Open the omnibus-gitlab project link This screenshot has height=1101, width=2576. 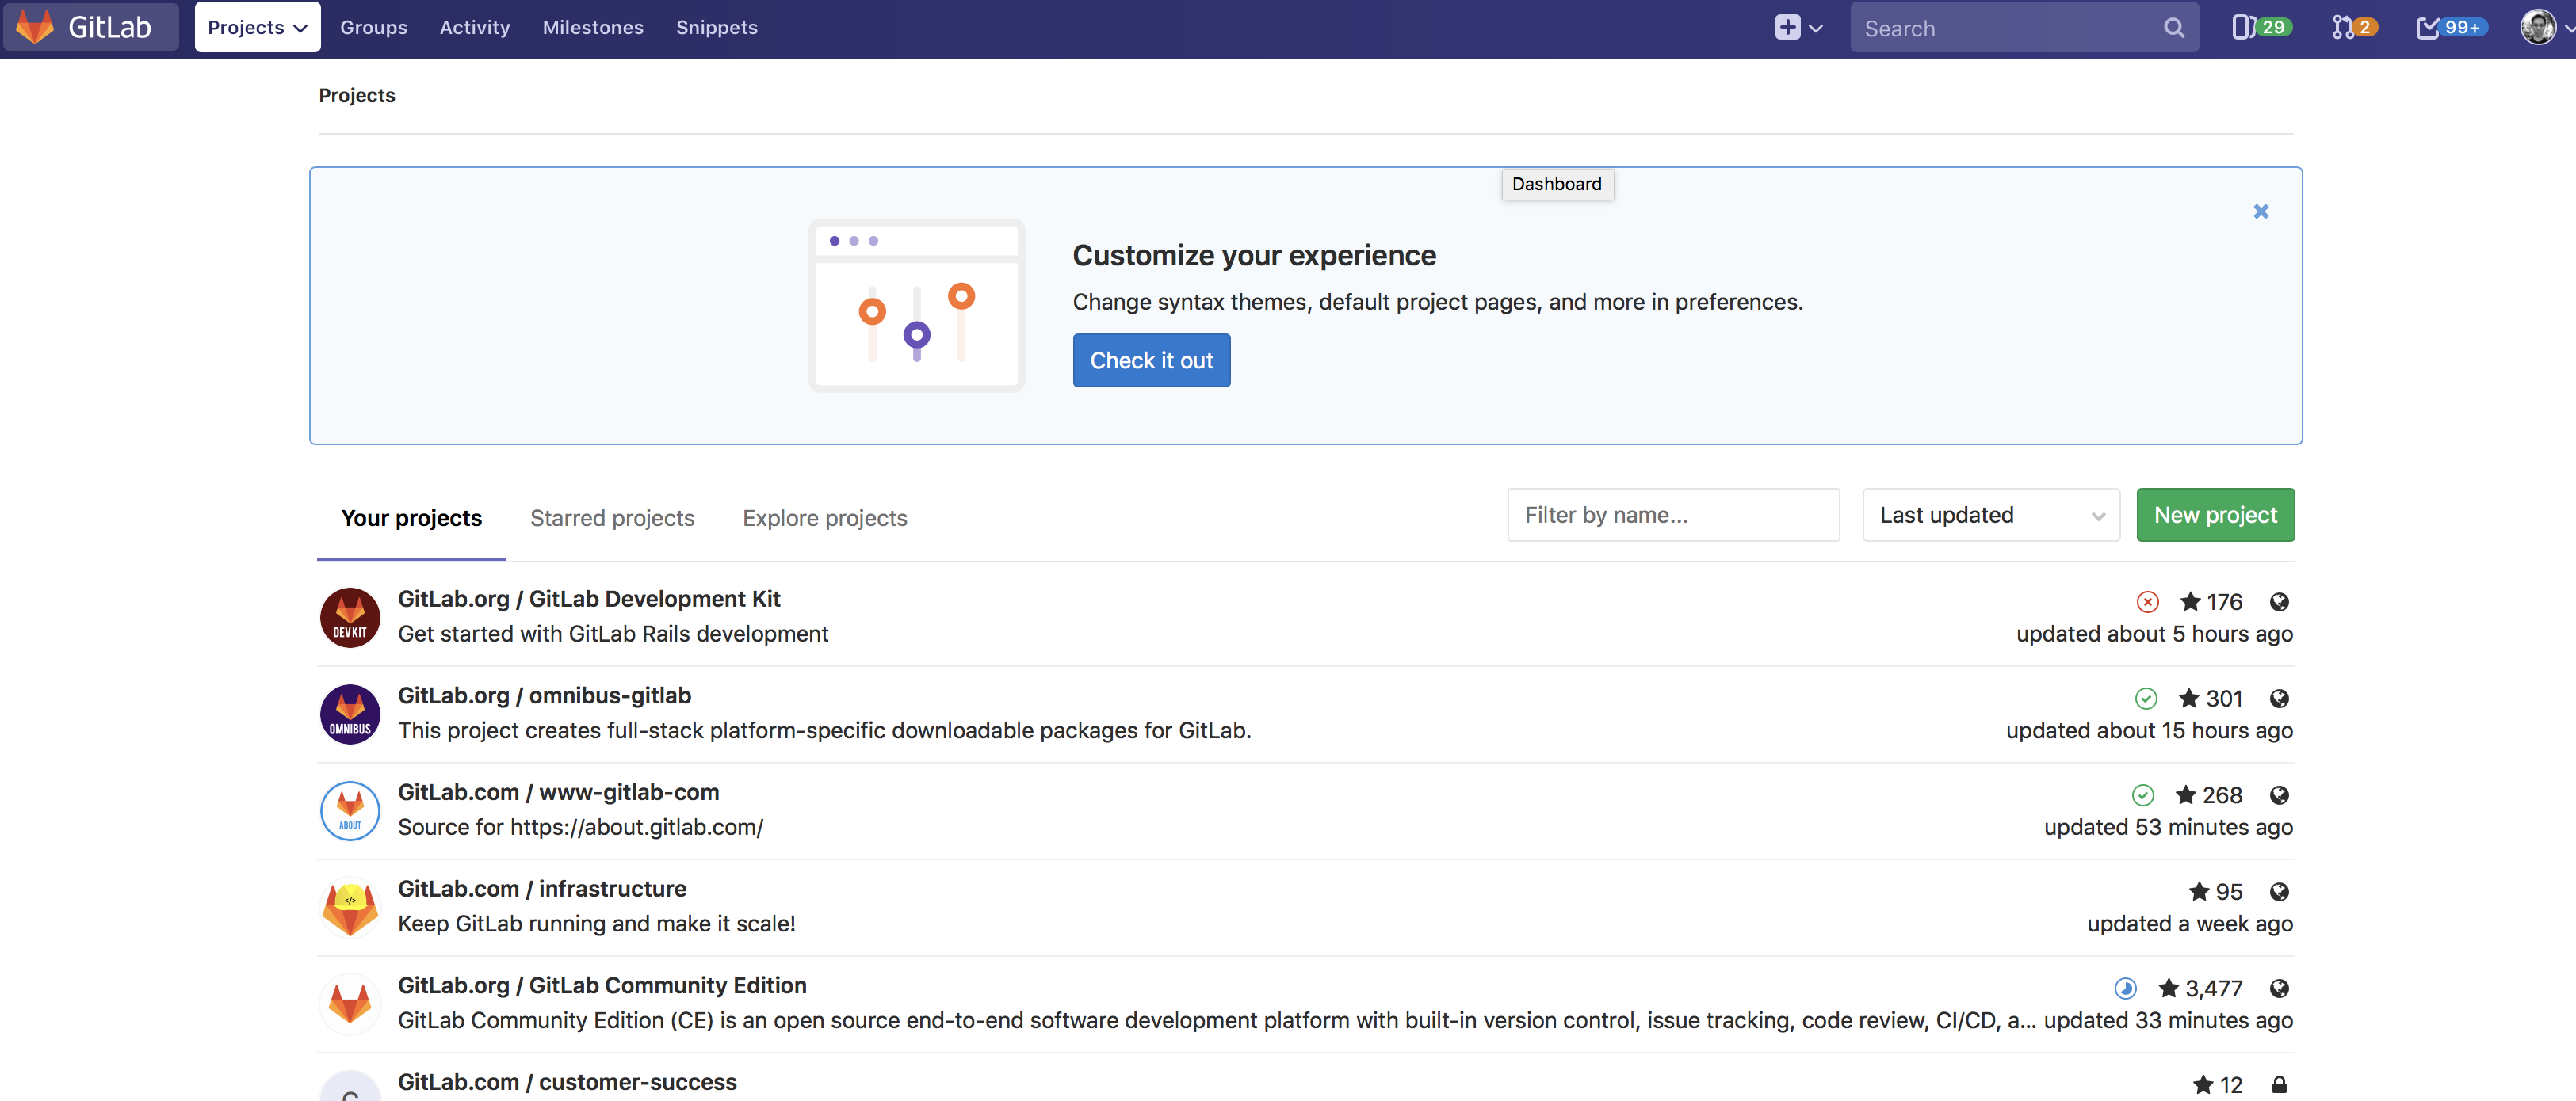[544, 695]
